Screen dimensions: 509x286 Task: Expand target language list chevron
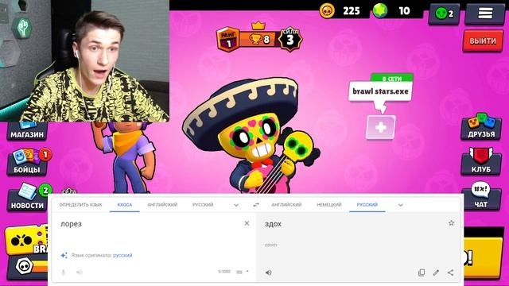tap(401, 205)
